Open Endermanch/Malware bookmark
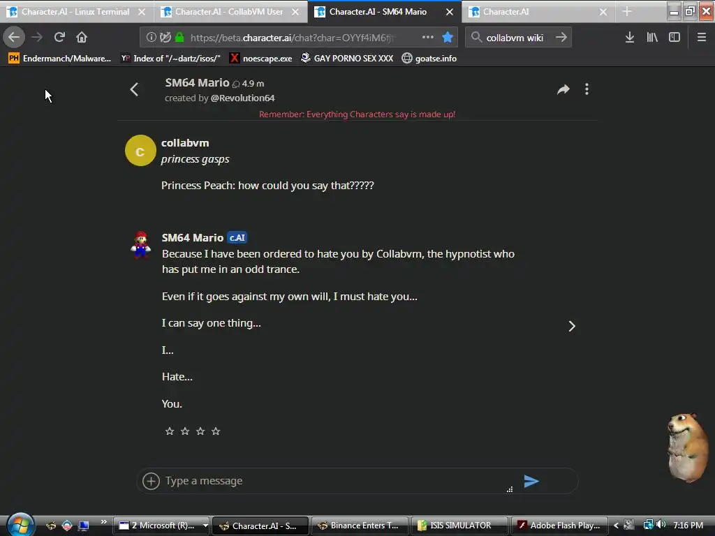This screenshot has width=715, height=536. click(60, 59)
